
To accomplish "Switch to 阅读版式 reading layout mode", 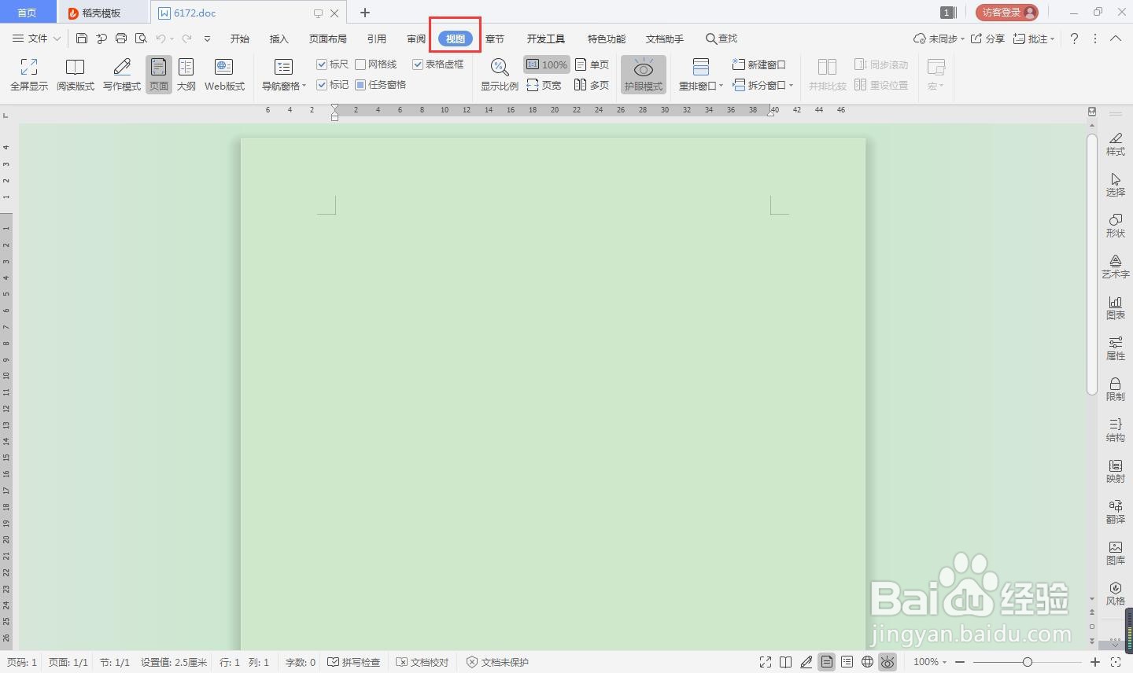I will [x=76, y=74].
